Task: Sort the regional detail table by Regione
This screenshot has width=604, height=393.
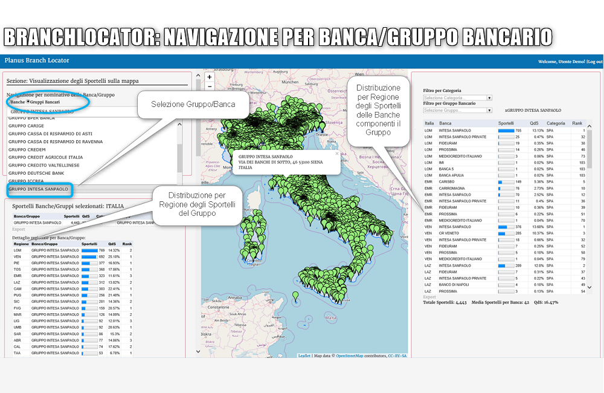Action: point(21,244)
